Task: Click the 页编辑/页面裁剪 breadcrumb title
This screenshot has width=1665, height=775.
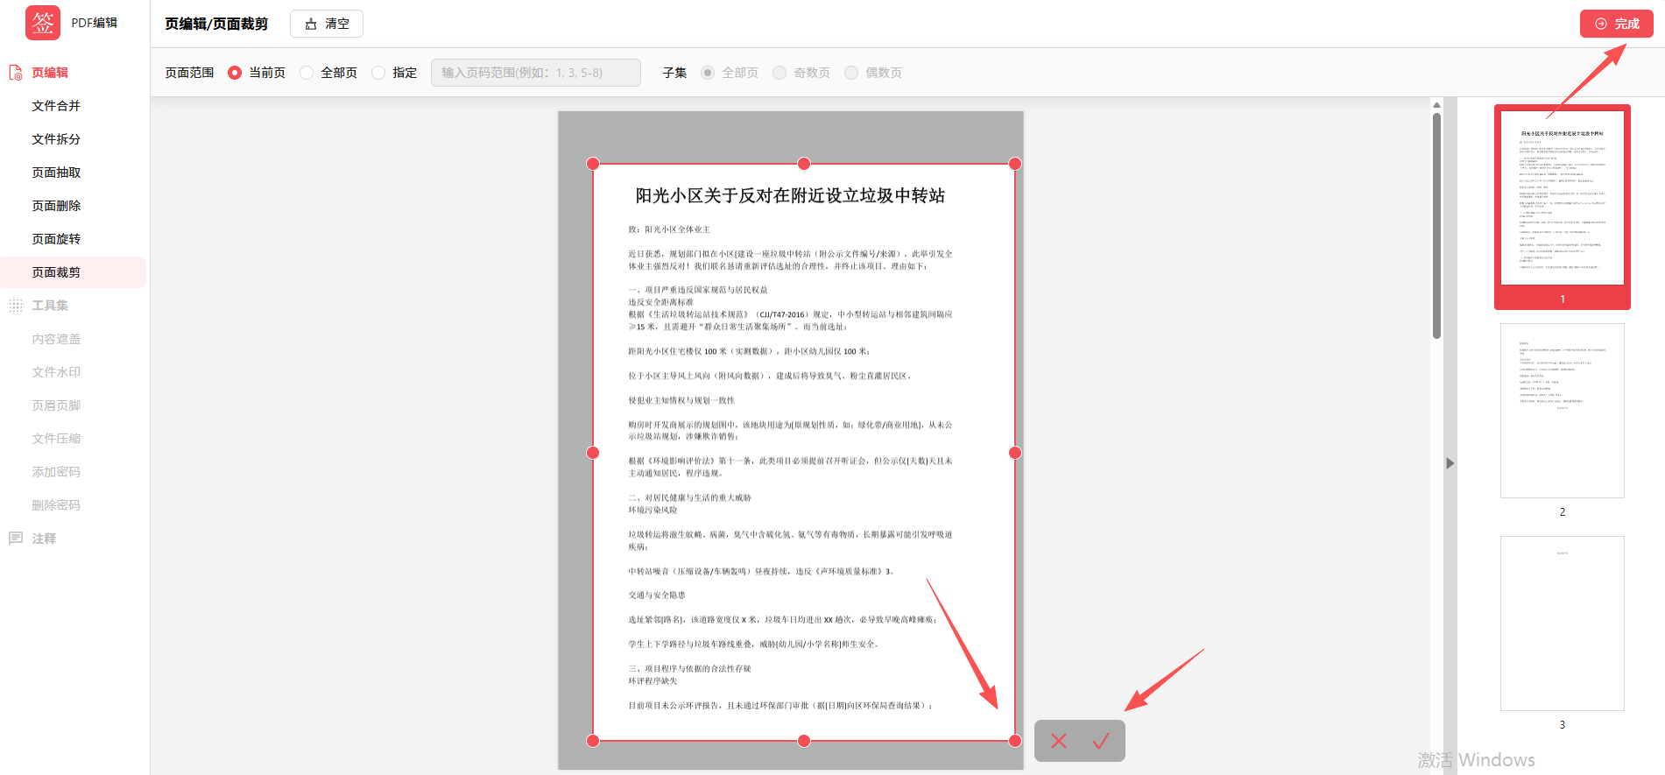Action: (x=216, y=24)
